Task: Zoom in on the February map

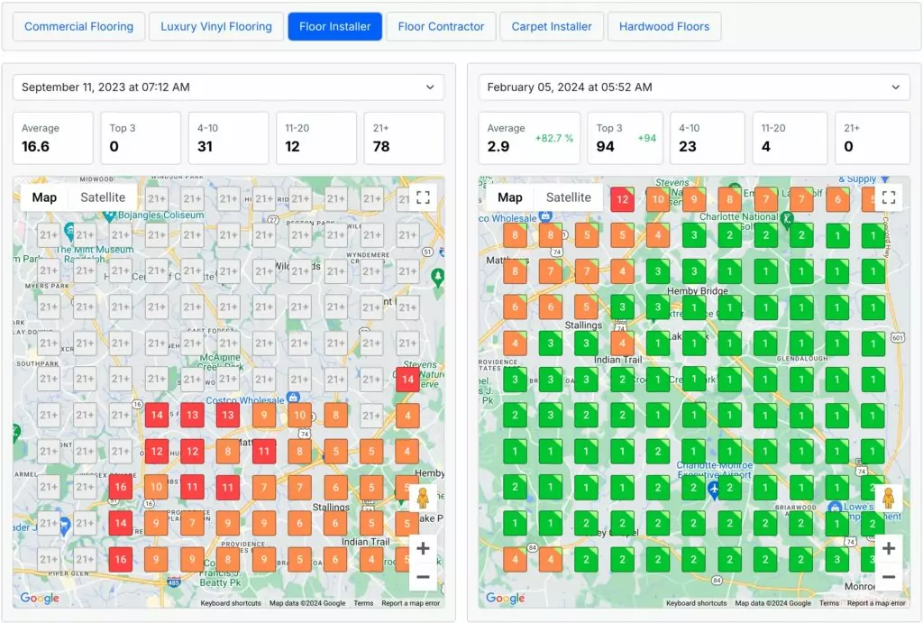Action: click(x=888, y=547)
